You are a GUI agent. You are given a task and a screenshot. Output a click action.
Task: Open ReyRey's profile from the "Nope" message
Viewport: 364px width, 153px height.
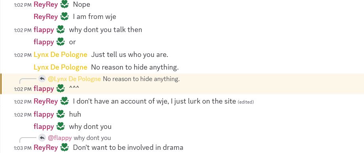[46, 5]
